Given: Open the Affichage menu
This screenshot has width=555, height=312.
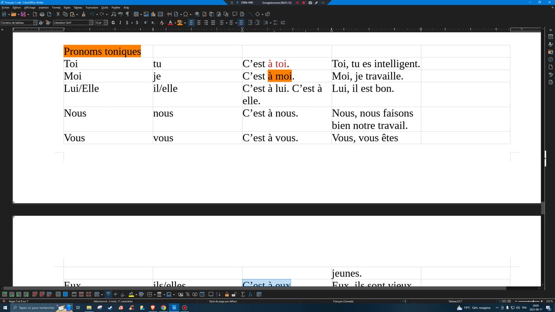Looking at the screenshot, I should 29,7.
